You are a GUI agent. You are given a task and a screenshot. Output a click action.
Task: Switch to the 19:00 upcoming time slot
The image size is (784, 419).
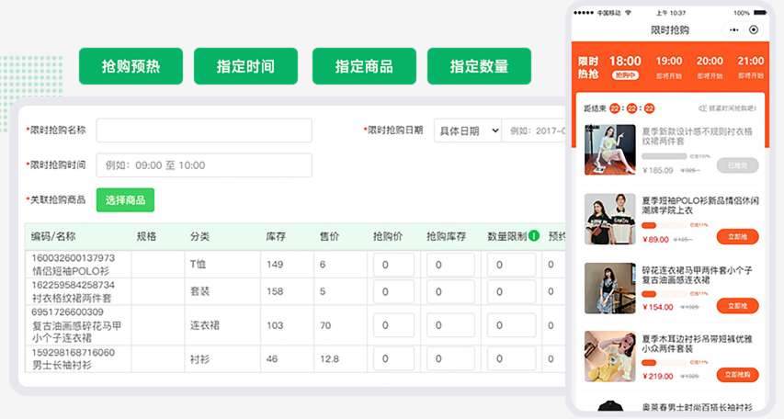pos(669,66)
